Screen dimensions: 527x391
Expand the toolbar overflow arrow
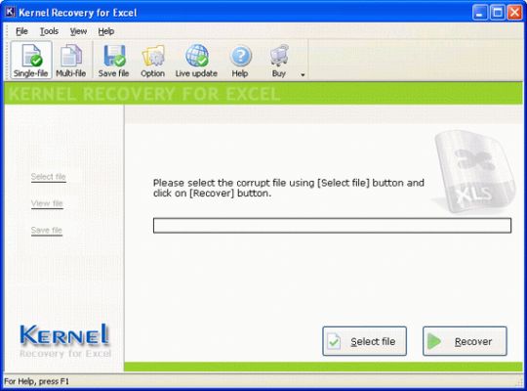(303, 74)
